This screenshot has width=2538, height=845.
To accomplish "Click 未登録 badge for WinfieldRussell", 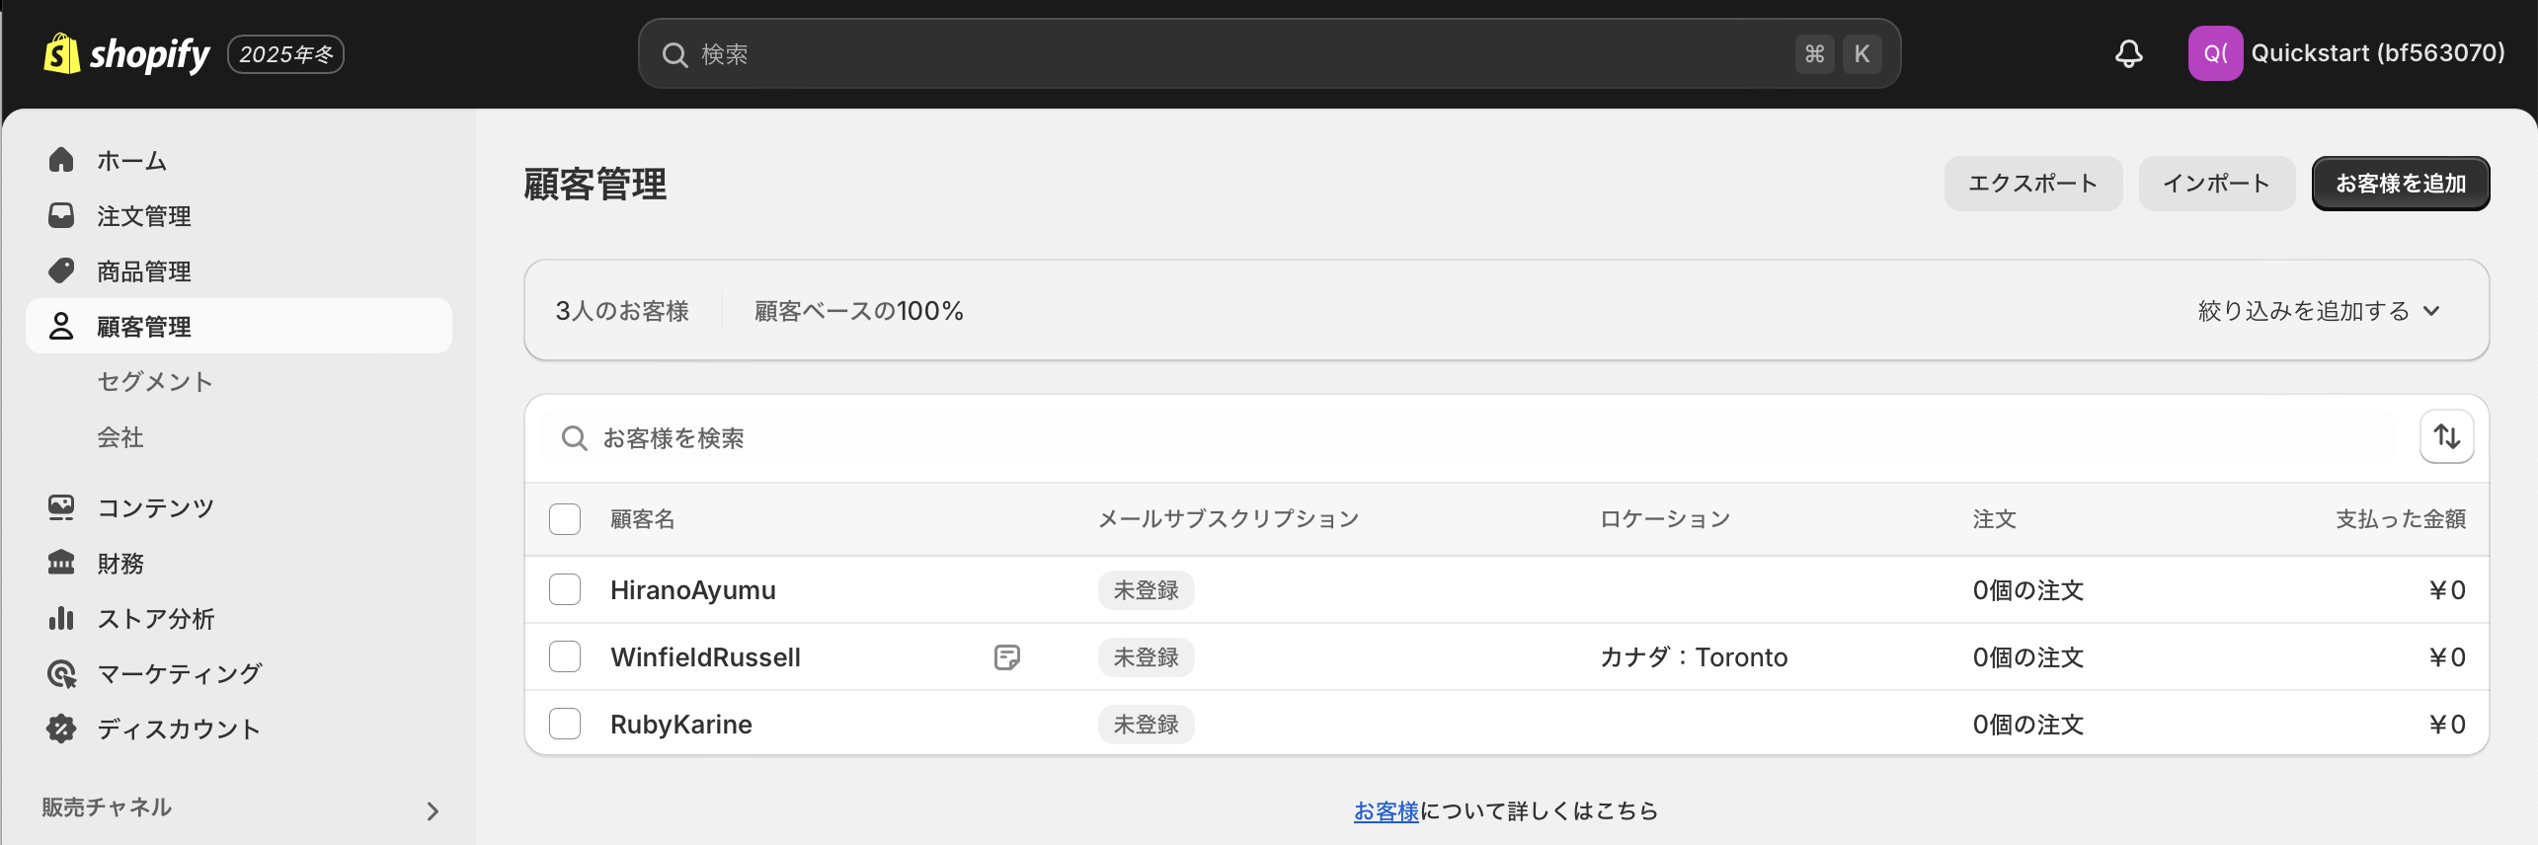I will [1147, 657].
